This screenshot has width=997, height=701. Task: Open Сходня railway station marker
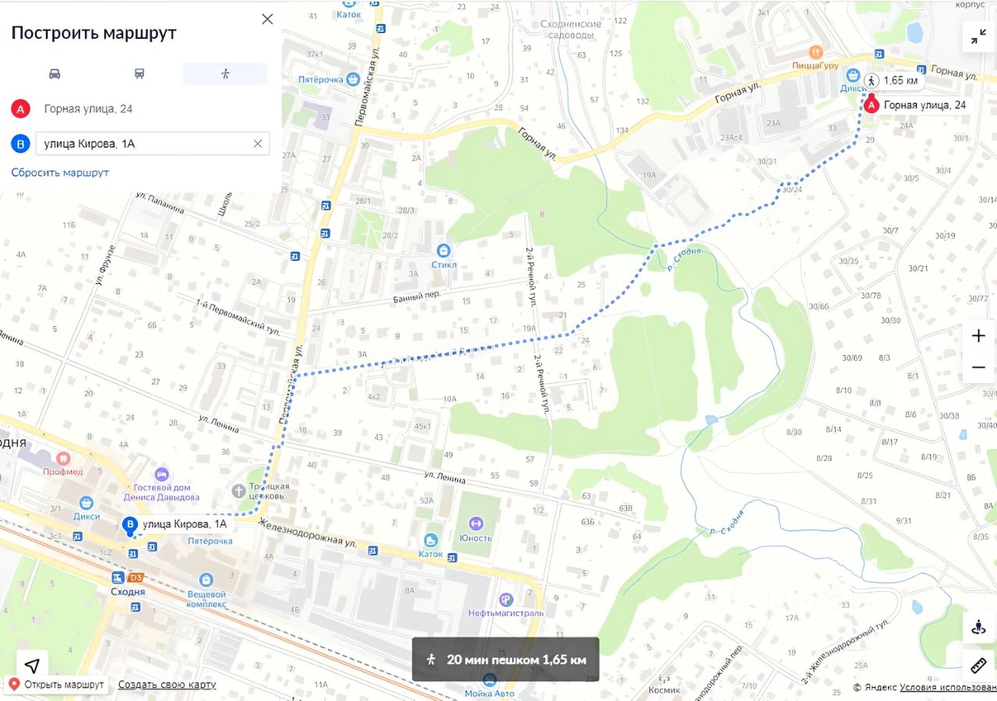coord(118,577)
